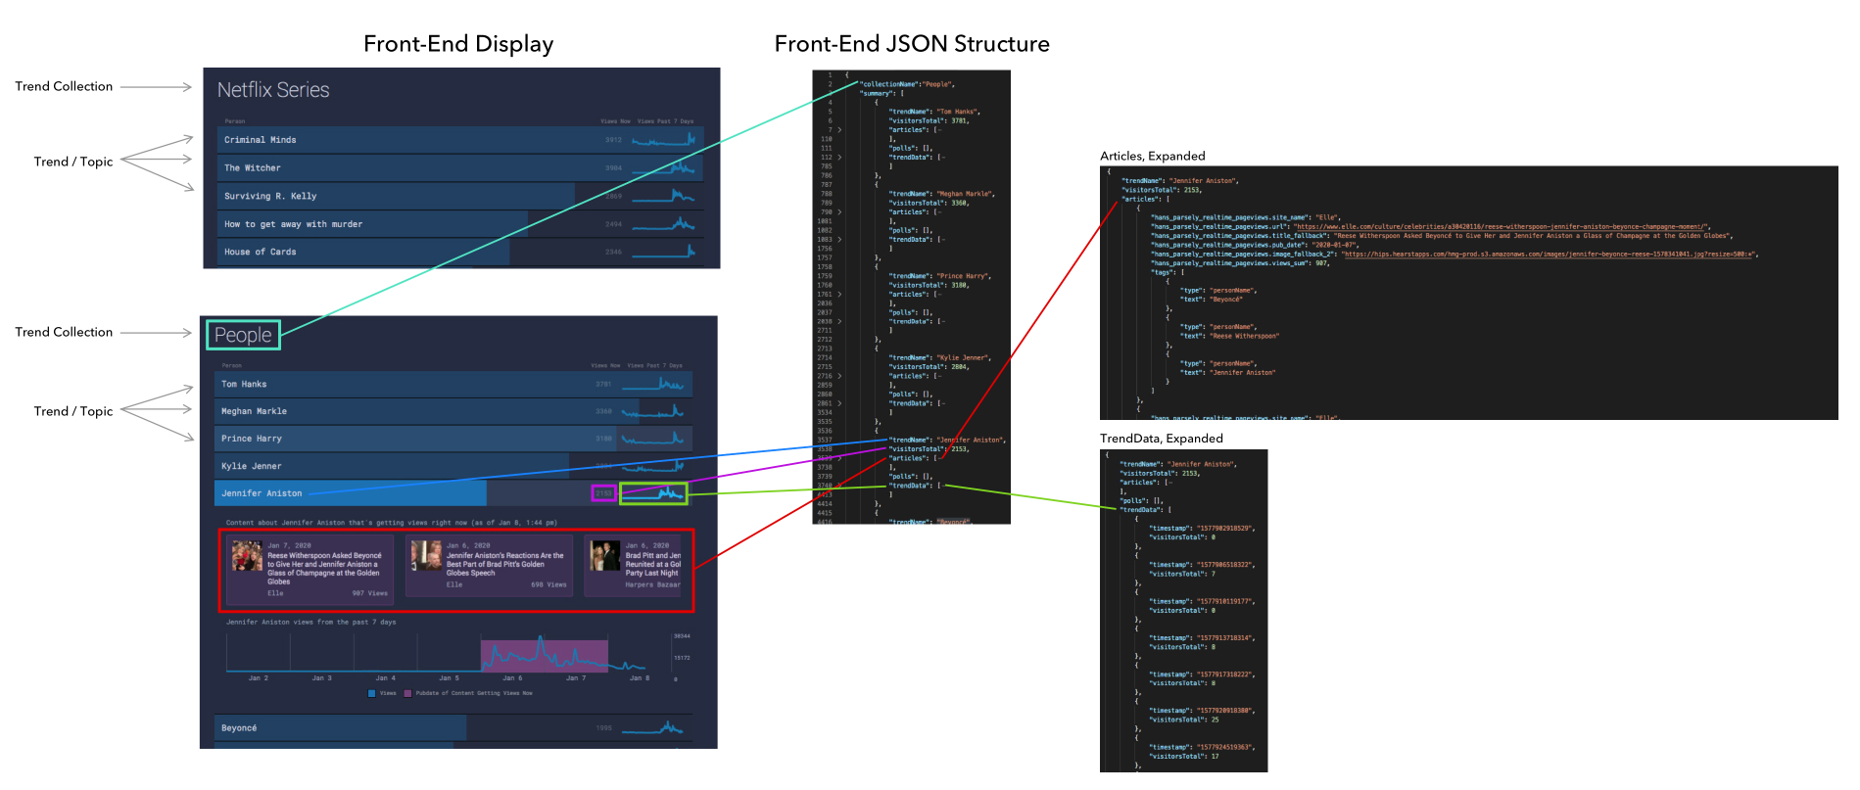This screenshot has width=1860, height=790.
Task: Click the People collection title
Action: (243, 335)
